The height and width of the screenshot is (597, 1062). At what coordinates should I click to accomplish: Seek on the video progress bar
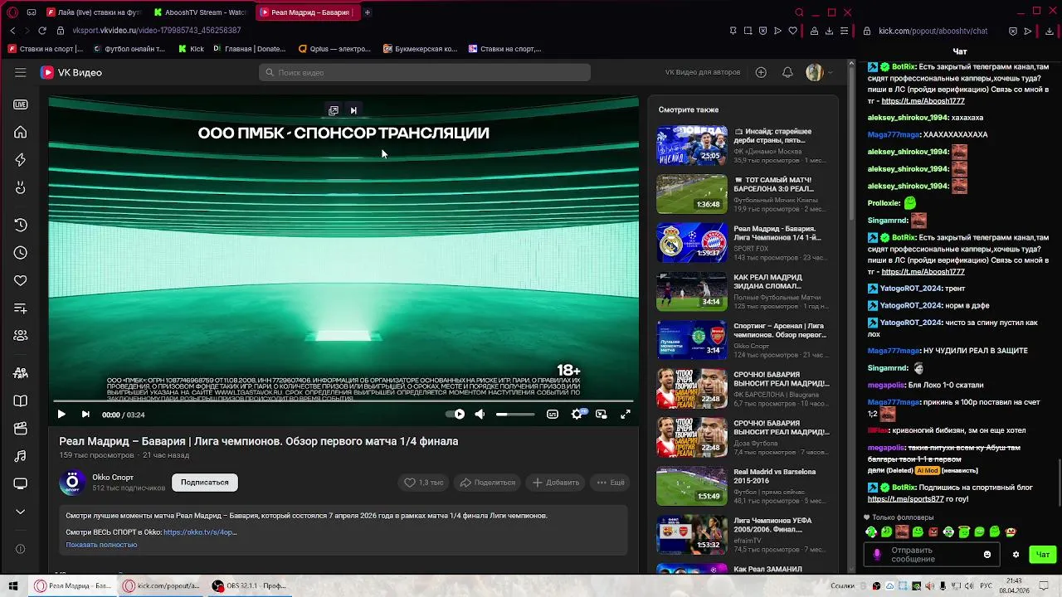pos(343,401)
